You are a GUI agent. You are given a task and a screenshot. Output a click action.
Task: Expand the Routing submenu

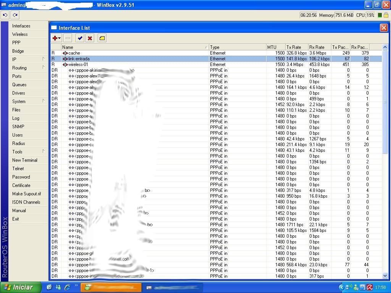[28, 68]
